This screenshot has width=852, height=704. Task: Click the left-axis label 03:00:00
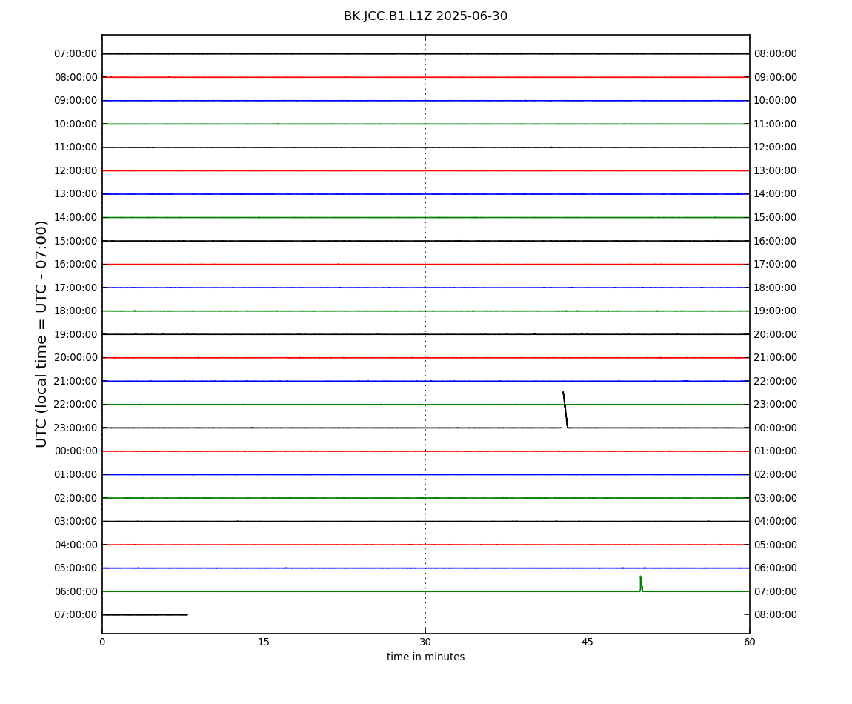(x=76, y=522)
